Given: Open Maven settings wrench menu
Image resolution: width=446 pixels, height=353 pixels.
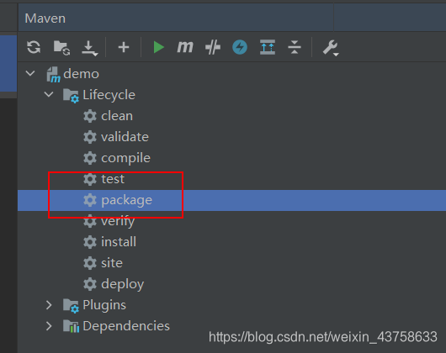Looking at the screenshot, I should click(331, 48).
